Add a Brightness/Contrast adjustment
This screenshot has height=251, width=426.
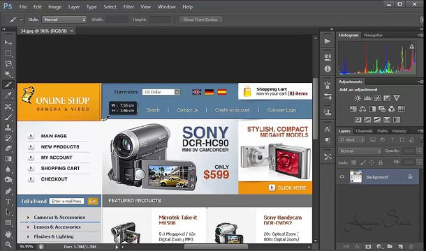[x=358, y=98]
